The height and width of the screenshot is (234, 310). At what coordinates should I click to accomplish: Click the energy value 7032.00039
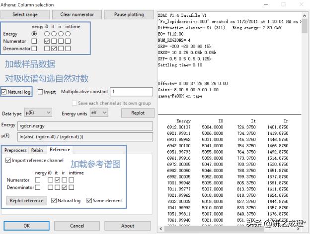click(x=179, y=201)
